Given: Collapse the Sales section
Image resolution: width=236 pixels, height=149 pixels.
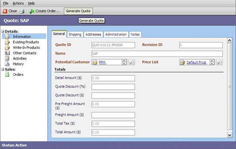Looking at the screenshot, I should (3, 69).
